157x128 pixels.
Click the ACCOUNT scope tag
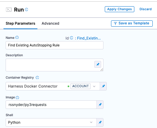click(x=80, y=86)
